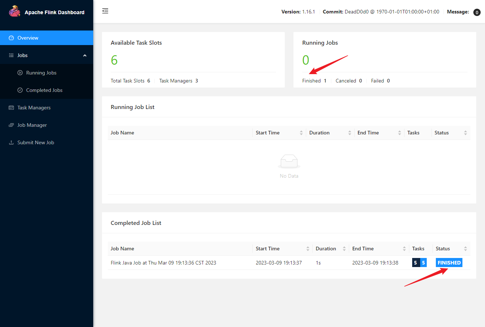The image size is (485, 327).
Task: Click the Failed jobs count label
Action: pyautogui.click(x=380, y=81)
